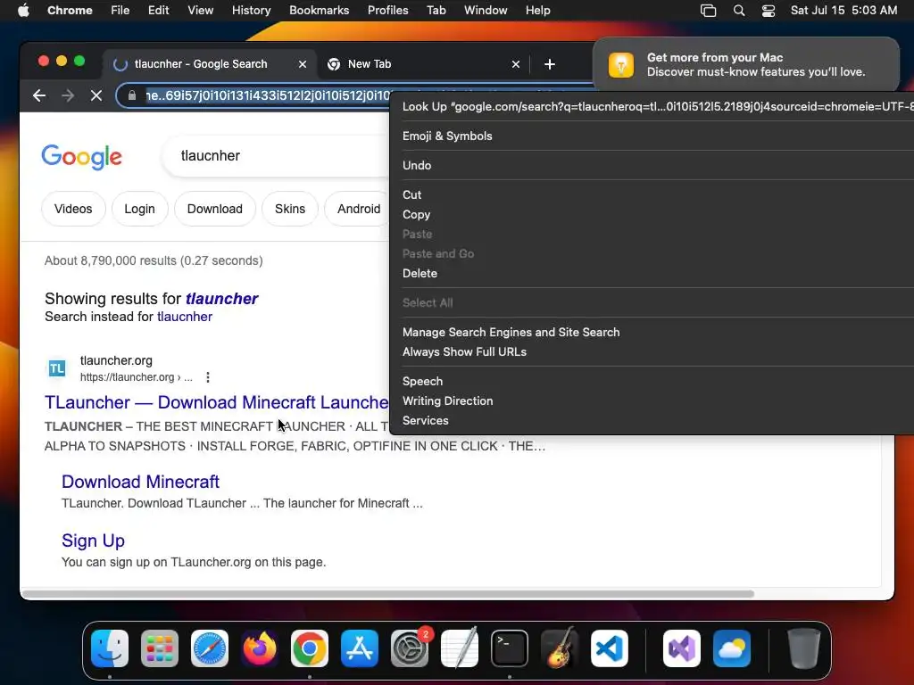Open the Trash in the dock
The width and height of the screenshot is (914, 685).
pos(804,648)
